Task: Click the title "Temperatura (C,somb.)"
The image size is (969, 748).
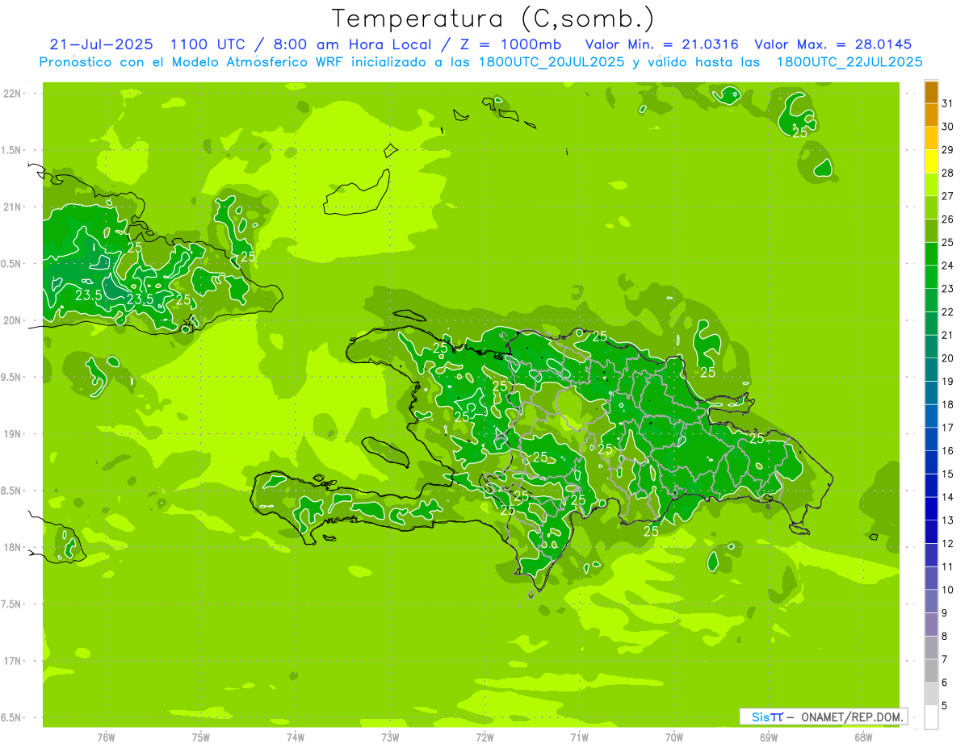Action: 493,19
